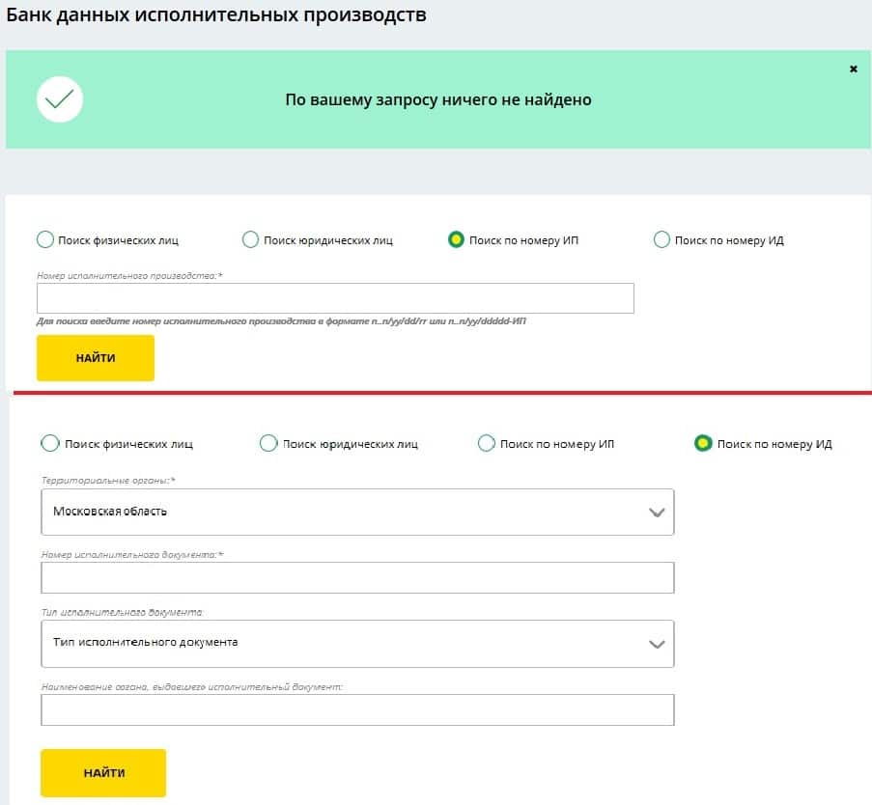Open the 'Тип исполнительного документа' dropdown

point(357,644)
